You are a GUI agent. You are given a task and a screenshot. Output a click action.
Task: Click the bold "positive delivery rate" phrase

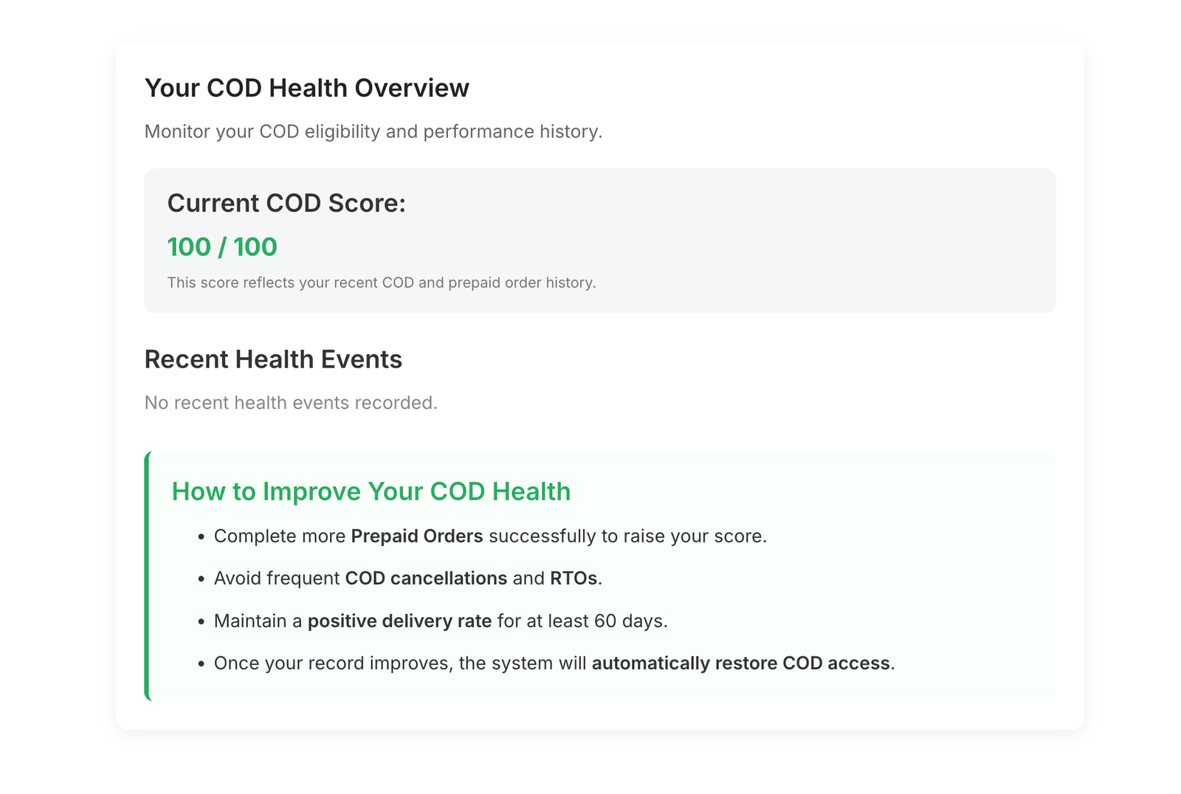(399, 621)
